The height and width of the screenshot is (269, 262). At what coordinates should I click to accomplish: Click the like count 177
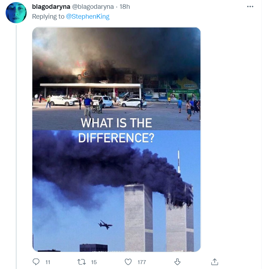tap(142, 262)
